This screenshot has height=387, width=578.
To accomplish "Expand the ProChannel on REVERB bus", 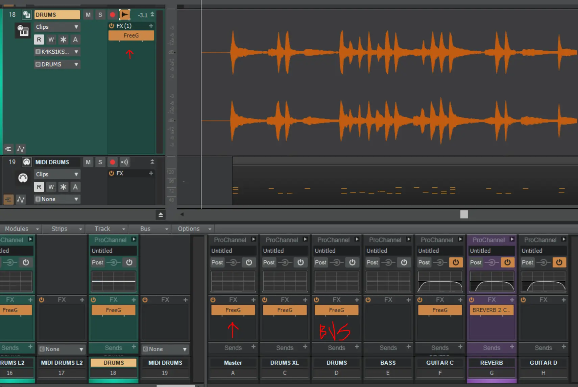I will pyautogui.click(x=512, y=239).
